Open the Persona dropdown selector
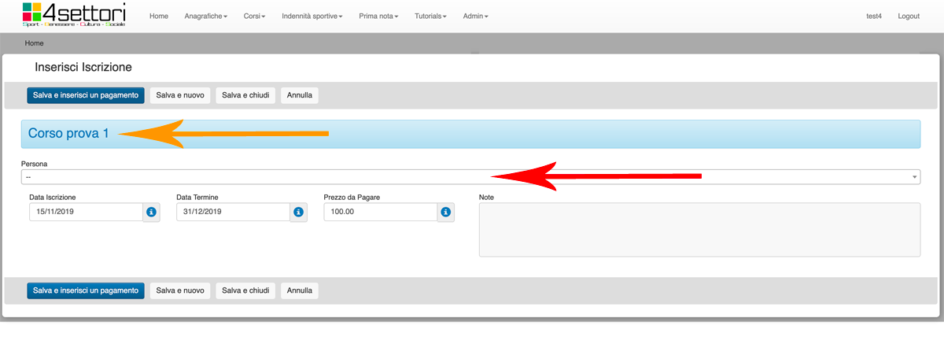Image resolution: width=944 pixels, height=344 pixels. pyautogui.click(x=470, y=177)
